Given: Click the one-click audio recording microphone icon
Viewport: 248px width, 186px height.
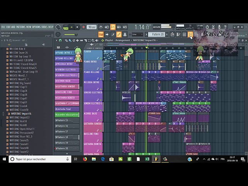Looking at the screenshot, I should click(x=219, y=27).
